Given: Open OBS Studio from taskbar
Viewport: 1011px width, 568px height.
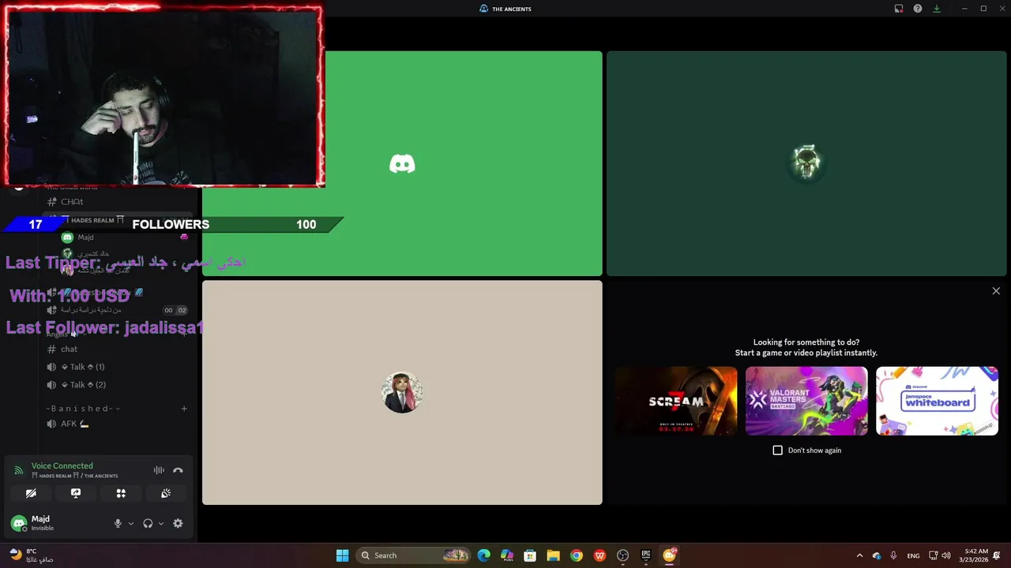Looking at the screenshot, I should click(x=622, y=555).
